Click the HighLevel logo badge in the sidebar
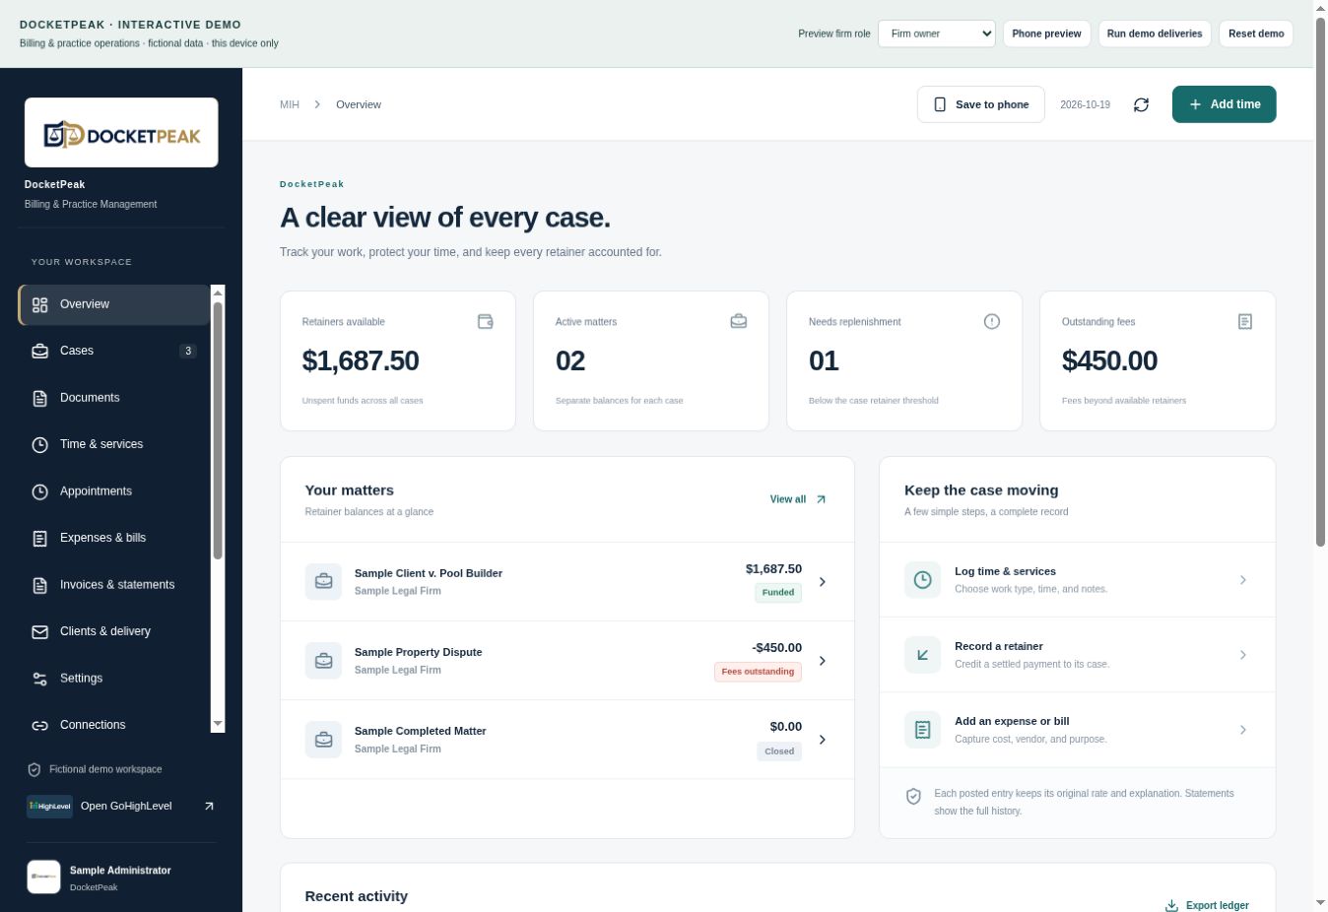 [49, 806]
